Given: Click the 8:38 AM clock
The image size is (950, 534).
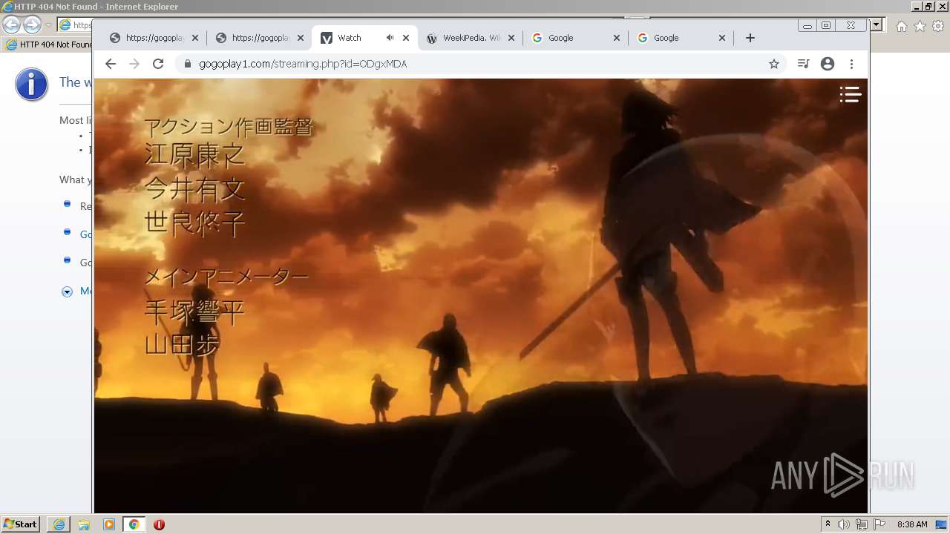Looking at the screenshot, I should (912, 524).
